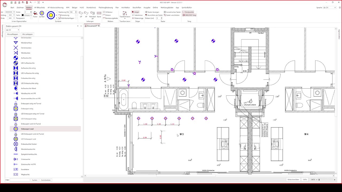Click the Bildschirmfüllen button
This screenshot has width=342, height=192.
click(293, 180)
